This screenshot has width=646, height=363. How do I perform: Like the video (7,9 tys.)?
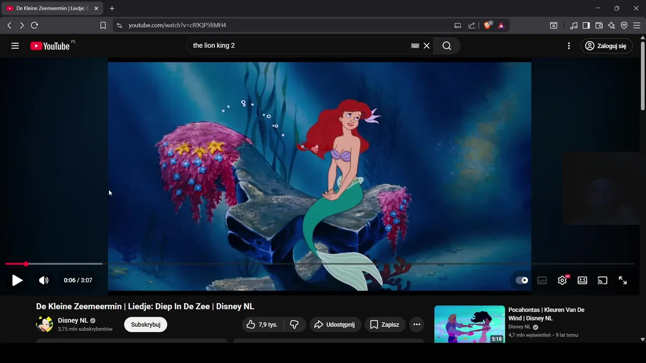point(262,325)
